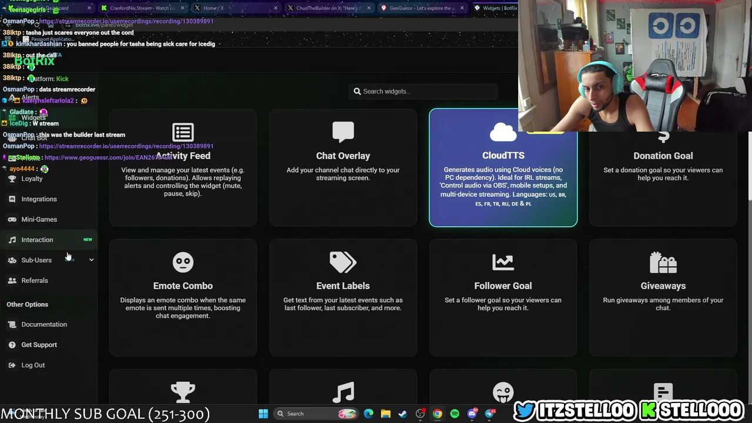Launch Microsoft Edge from taskbar

(x=368, y=414)
